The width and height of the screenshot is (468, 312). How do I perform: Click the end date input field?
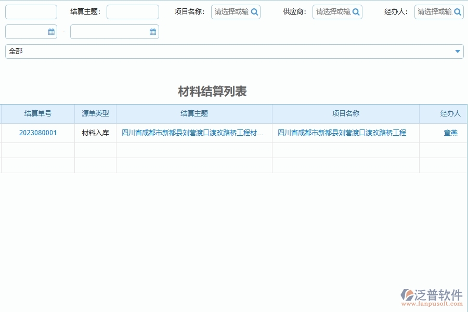[109, 32]
